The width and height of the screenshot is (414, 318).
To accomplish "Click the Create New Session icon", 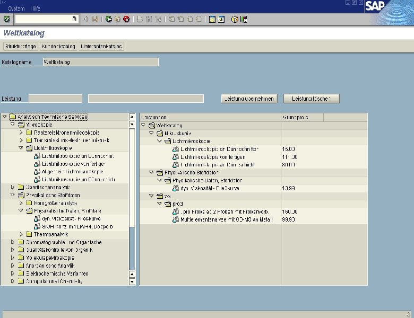I will click(212, 19).
